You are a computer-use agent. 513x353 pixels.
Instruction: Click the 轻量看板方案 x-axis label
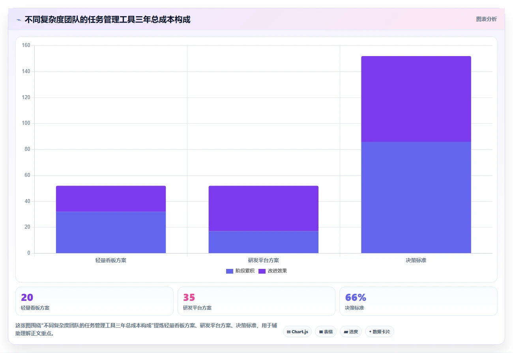pyautogui.click(x=111, y=261)
